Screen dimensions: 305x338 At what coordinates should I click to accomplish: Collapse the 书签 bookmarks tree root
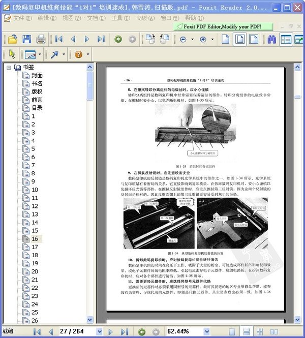(9, 68)
